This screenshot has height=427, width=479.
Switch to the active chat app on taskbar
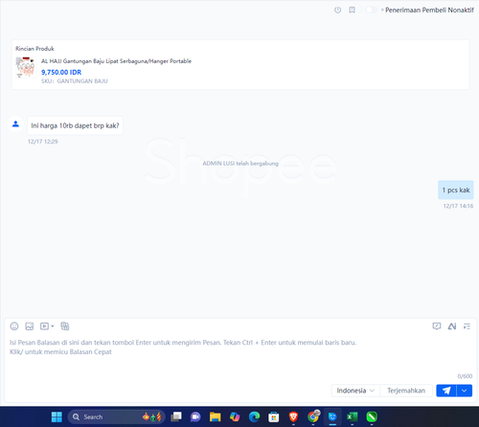(332, 416)
